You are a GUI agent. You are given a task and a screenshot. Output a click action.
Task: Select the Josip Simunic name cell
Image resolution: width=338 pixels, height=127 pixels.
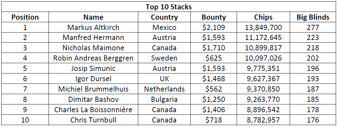pyautogui.click(x=93, y=68)
